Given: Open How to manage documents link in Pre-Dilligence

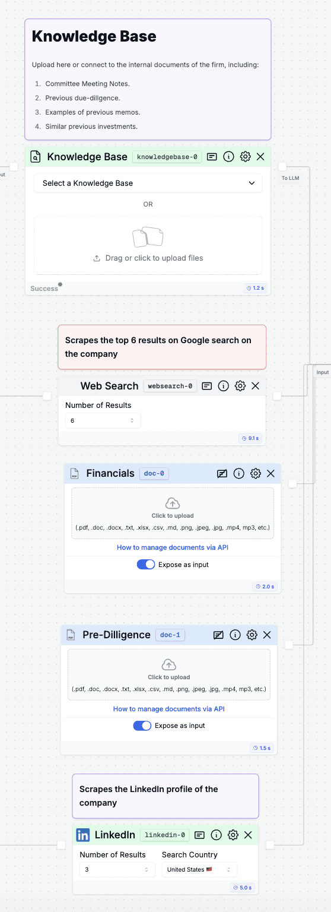Looking at the screenshot, I should [x=169, y=709].
